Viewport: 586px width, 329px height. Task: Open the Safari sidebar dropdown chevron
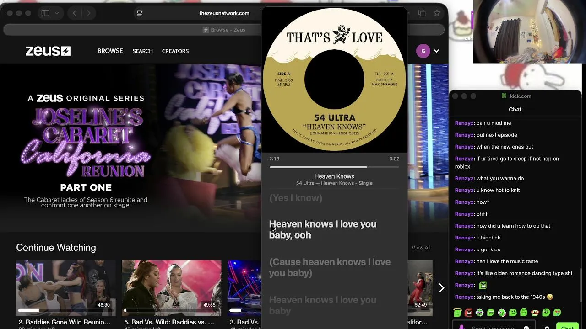click(x=57, y=13)
